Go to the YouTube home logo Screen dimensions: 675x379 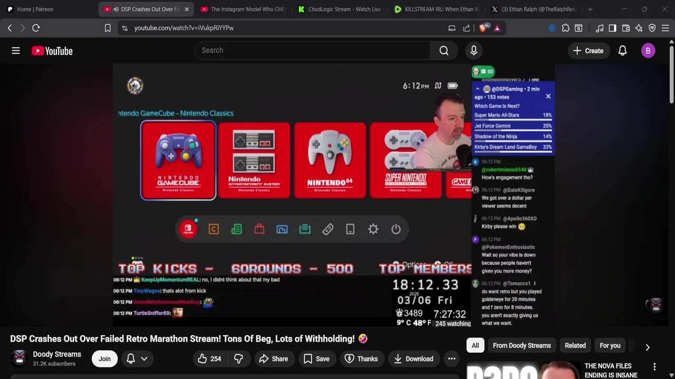[x=52, y=51]
